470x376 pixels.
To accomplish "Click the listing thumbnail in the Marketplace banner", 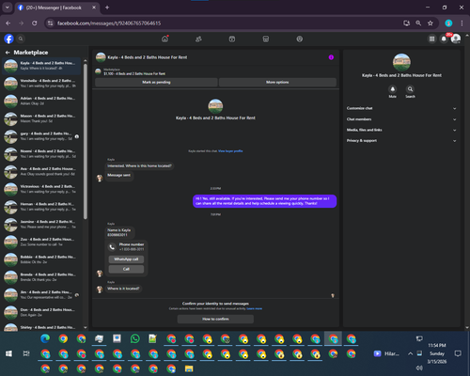I will 98,71.
